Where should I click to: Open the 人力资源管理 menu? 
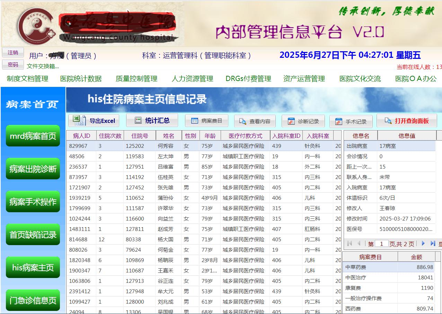(x=193, y=79)
